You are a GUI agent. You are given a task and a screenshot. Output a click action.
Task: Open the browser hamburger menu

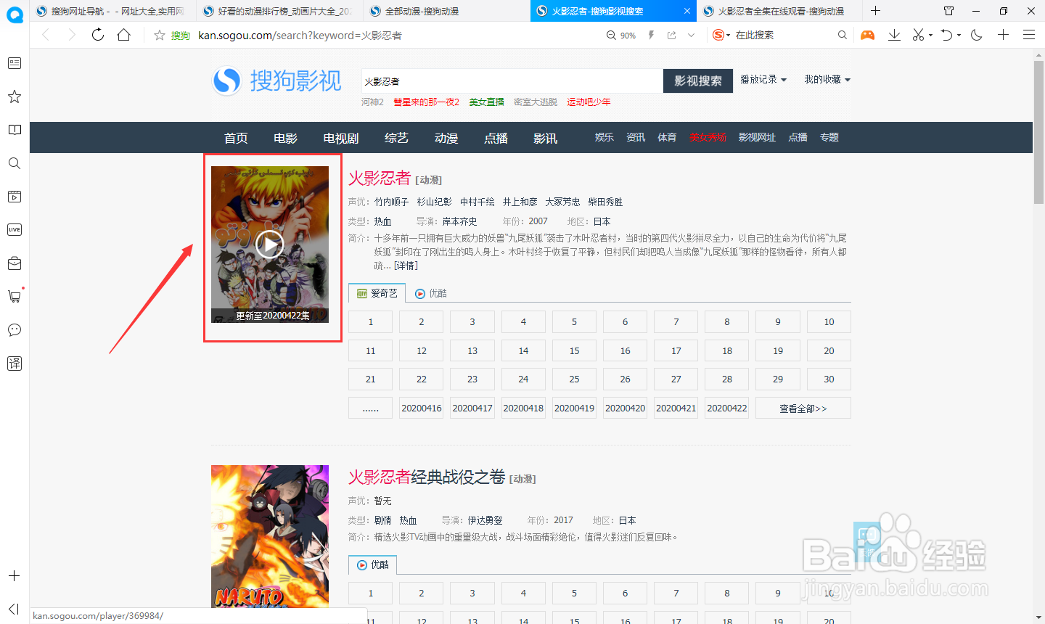click(1029, 35)
